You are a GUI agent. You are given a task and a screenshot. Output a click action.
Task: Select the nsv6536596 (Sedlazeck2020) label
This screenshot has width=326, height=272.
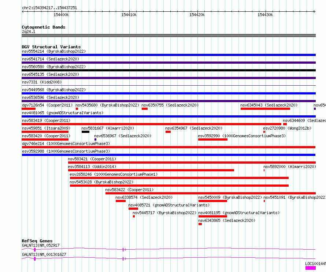51,97
